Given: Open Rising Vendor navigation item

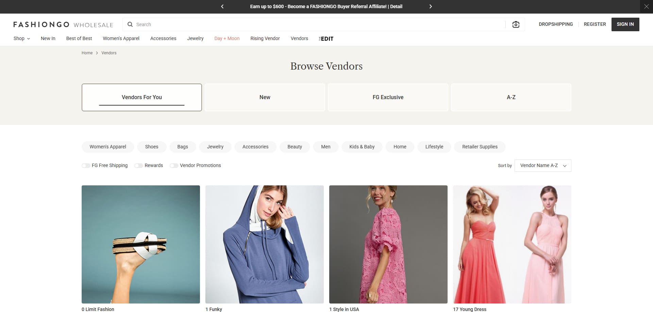Looking at the screenshot, I should point(265,38).
